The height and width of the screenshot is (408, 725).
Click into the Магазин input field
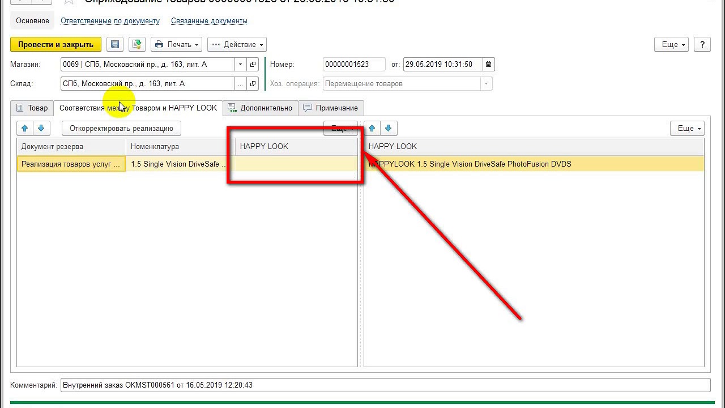pyautogui.click(x=147, y=65)
